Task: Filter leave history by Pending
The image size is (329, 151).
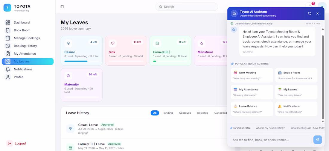Action: [x=168, y=113]
